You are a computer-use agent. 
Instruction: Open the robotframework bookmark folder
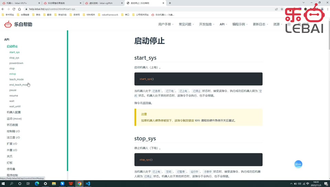click(x=108, y=15)
